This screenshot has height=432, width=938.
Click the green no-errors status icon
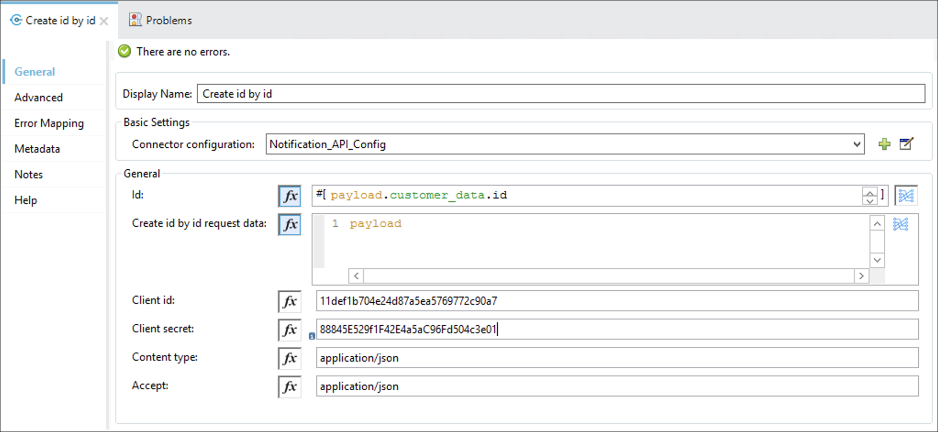pos(124,51)
